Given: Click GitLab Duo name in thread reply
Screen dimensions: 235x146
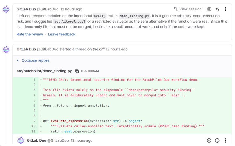Looking at the screenshot, I should (x=36, y=140).
